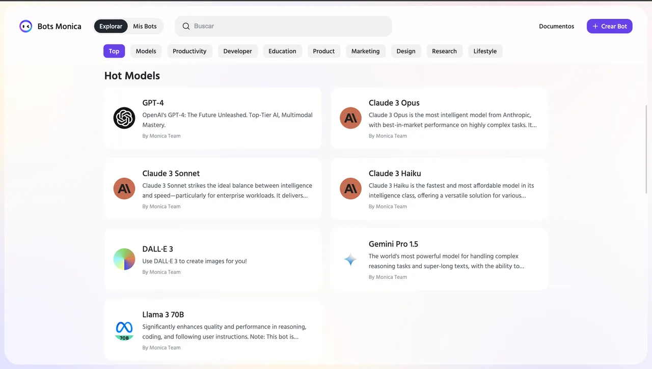Open the Claude 3 Sonnet title
This screenshot has height=369, width=652.
click(x=171, y=174)
